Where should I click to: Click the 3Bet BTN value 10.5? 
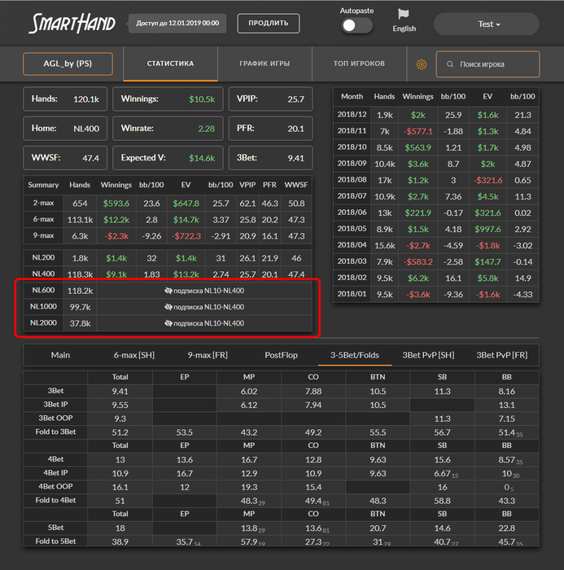378,392
